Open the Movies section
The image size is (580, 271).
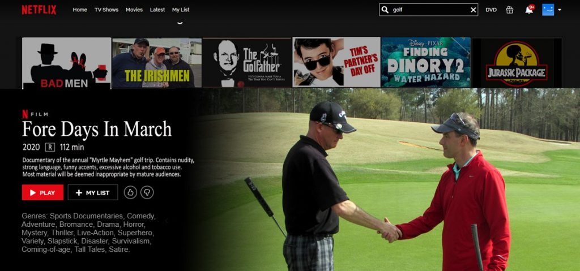point(134,10)
